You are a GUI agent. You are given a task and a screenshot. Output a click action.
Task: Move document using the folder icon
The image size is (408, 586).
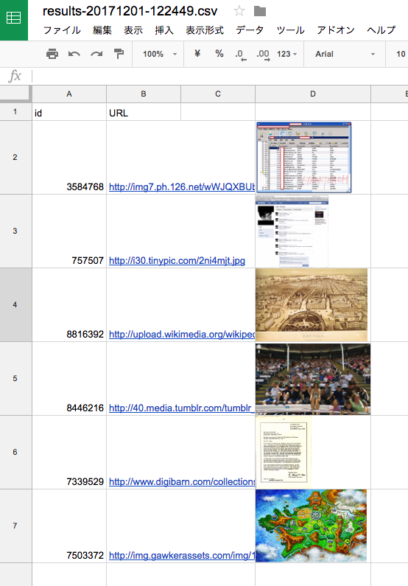pyautogui.click(x=260, y=12)
